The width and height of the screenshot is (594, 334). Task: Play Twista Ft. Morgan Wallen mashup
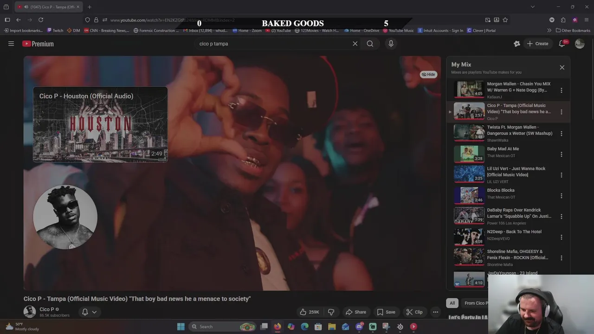coord(504,133)
